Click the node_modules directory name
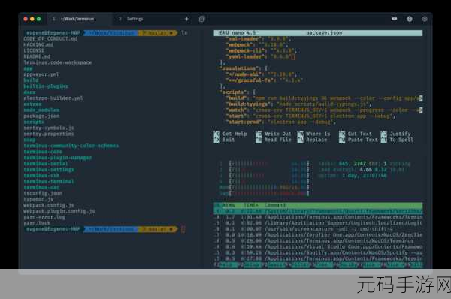 (x=41, y=110)
